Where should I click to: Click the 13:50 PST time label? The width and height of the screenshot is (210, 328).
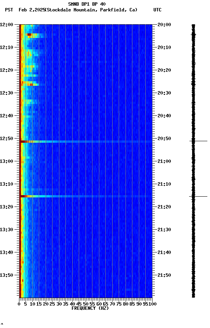pos(6,276)
